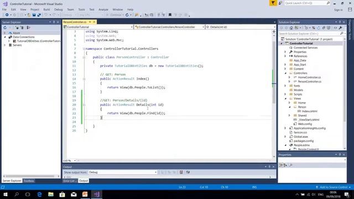
Task: Open the Tools menu
Action: (x=81, y=9)
